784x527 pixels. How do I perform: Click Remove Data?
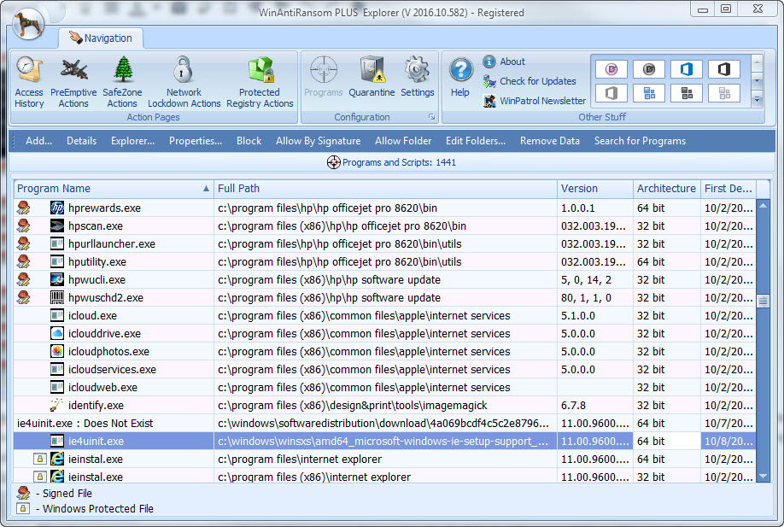(549, 141)
